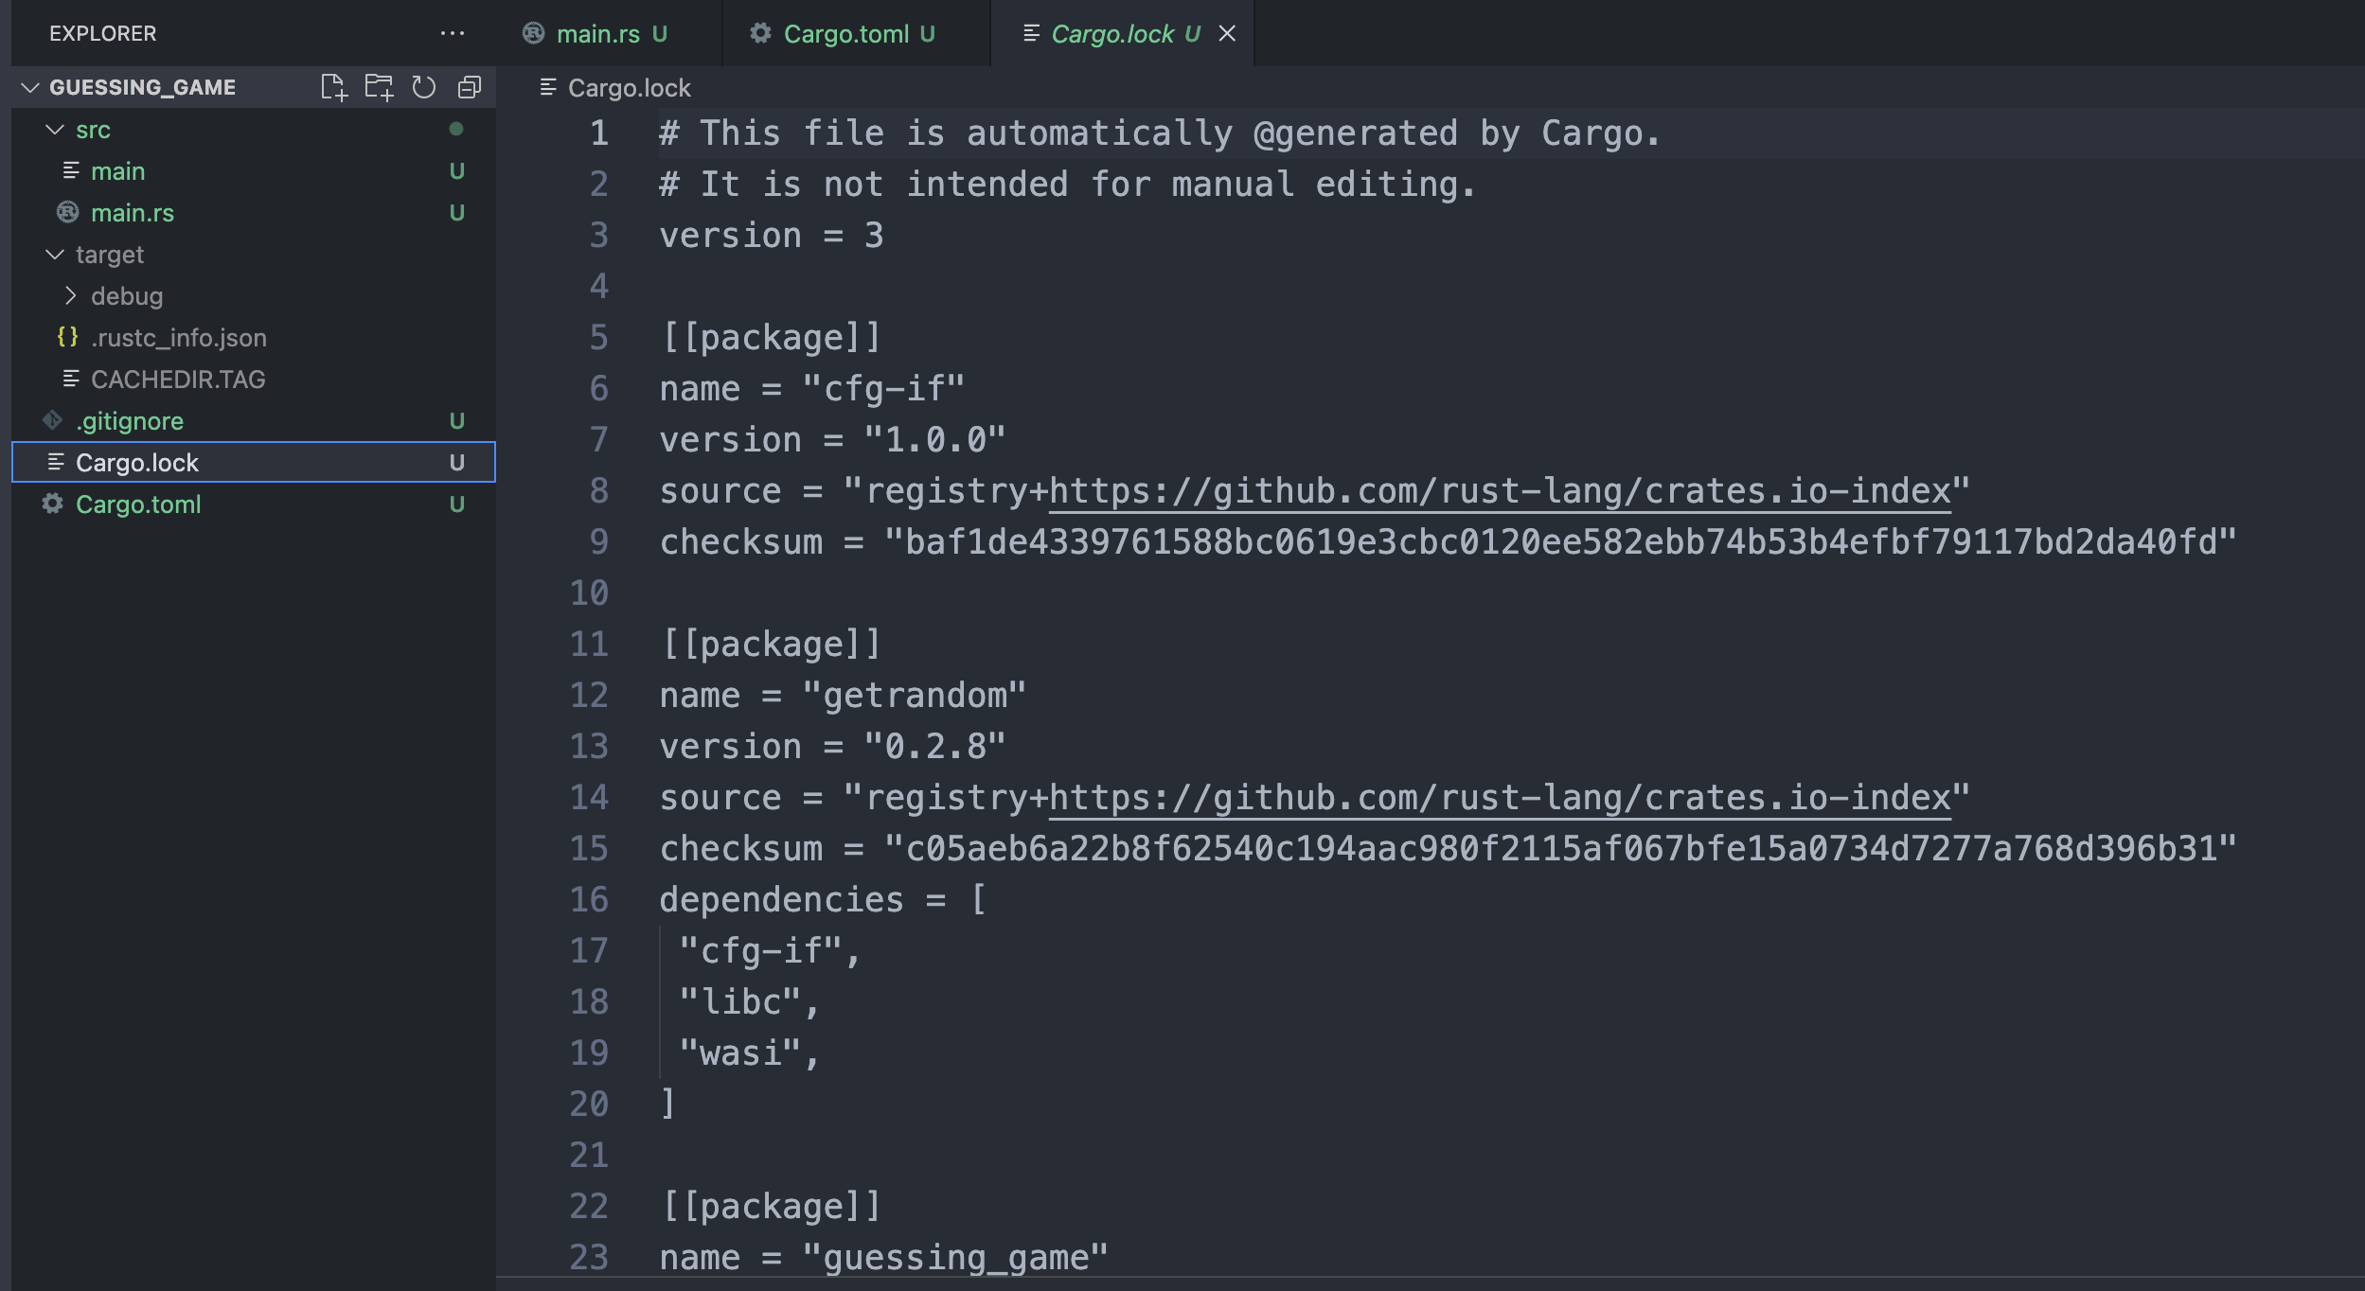Click the git icon next to .gitignore

pos(53,420)
